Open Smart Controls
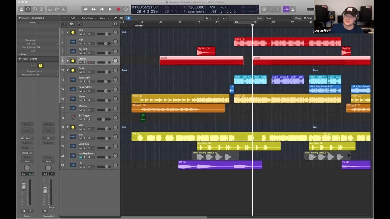The image size is (390, 219). [50, 9]
